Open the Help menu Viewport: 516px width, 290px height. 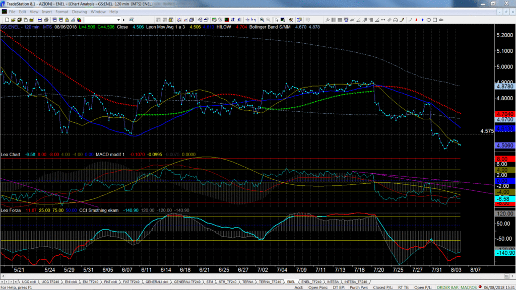click(113, 12)
